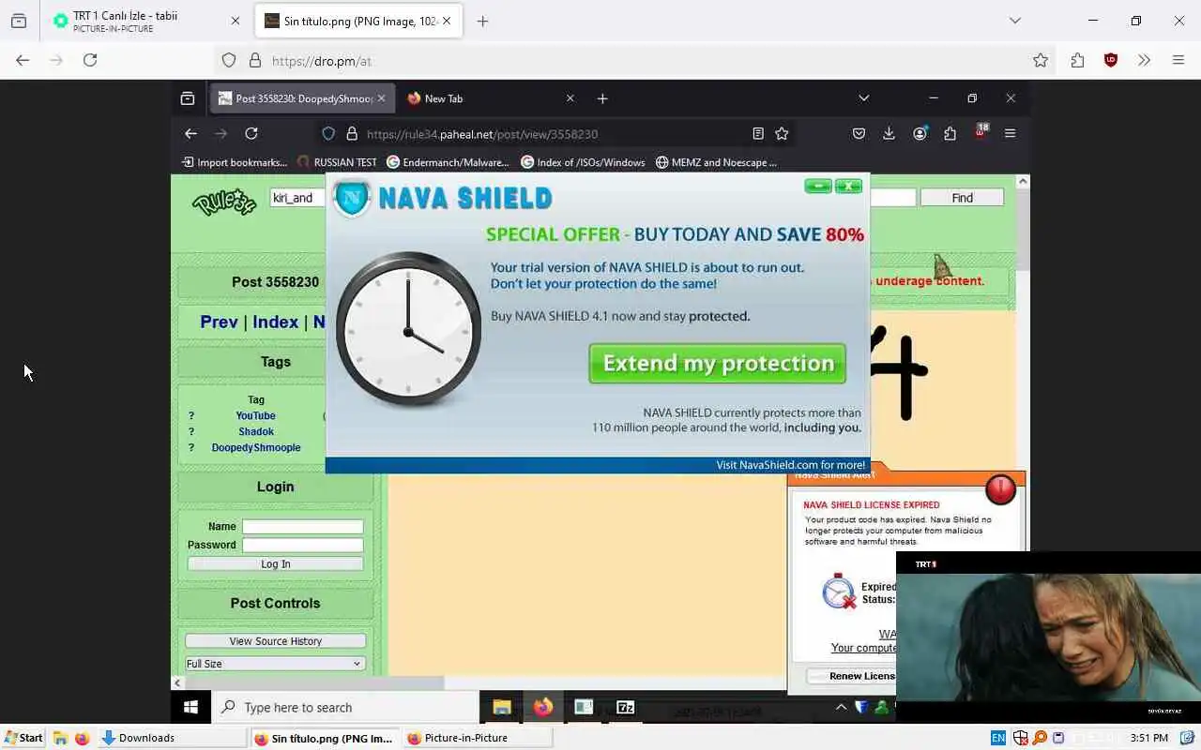Click the Password login field
Screen dimensions: 1201x750
pos(302,545)
